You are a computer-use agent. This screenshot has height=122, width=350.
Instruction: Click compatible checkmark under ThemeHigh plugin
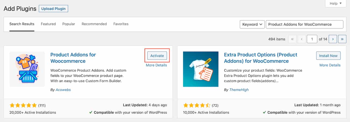265,112
